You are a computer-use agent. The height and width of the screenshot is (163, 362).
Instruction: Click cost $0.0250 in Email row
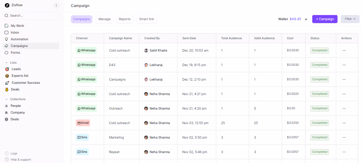(293, 123)
